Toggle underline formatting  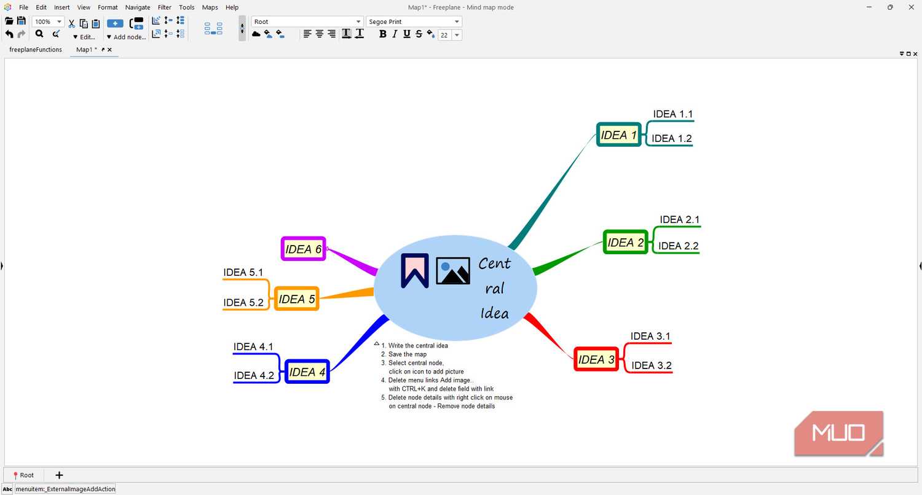coord(407,34)
